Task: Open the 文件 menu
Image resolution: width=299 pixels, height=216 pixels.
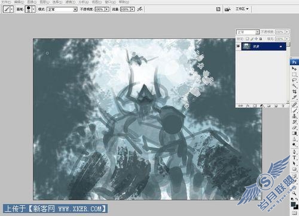Action: coord(6,2)
